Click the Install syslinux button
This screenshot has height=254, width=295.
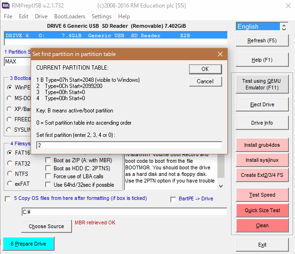click(262, 160)
